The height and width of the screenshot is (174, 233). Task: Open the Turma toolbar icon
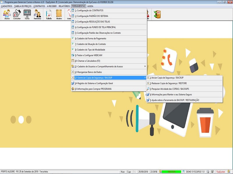point(27,14)
